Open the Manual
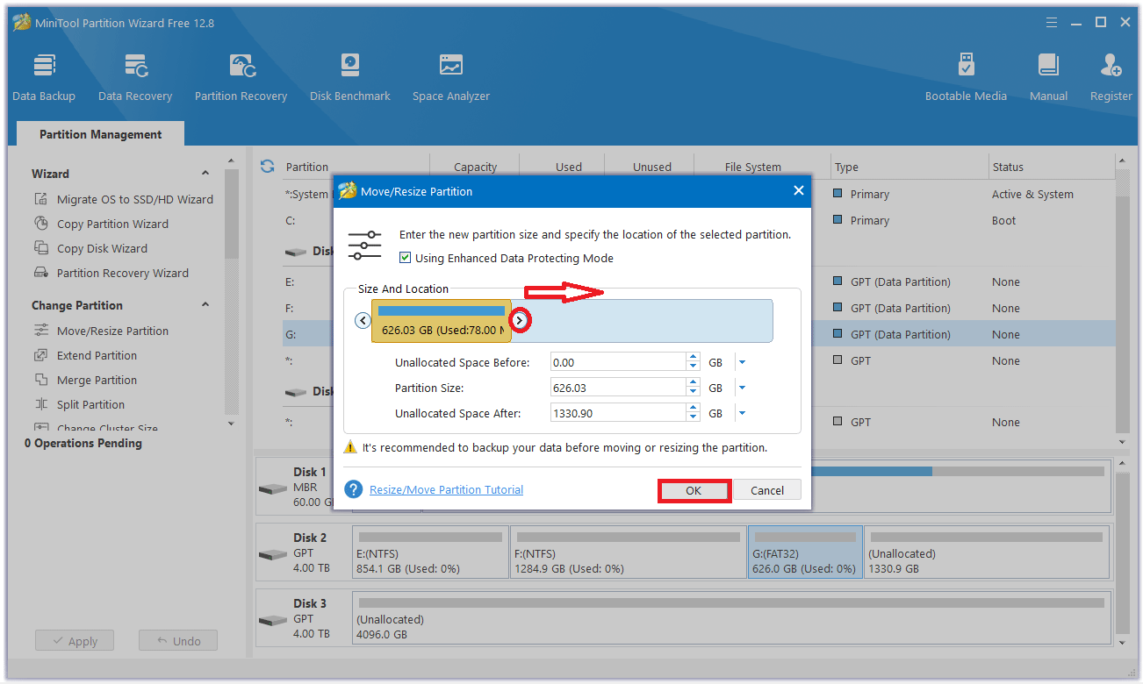This screenshot has width=1143, height=684. coord(1048,77)
